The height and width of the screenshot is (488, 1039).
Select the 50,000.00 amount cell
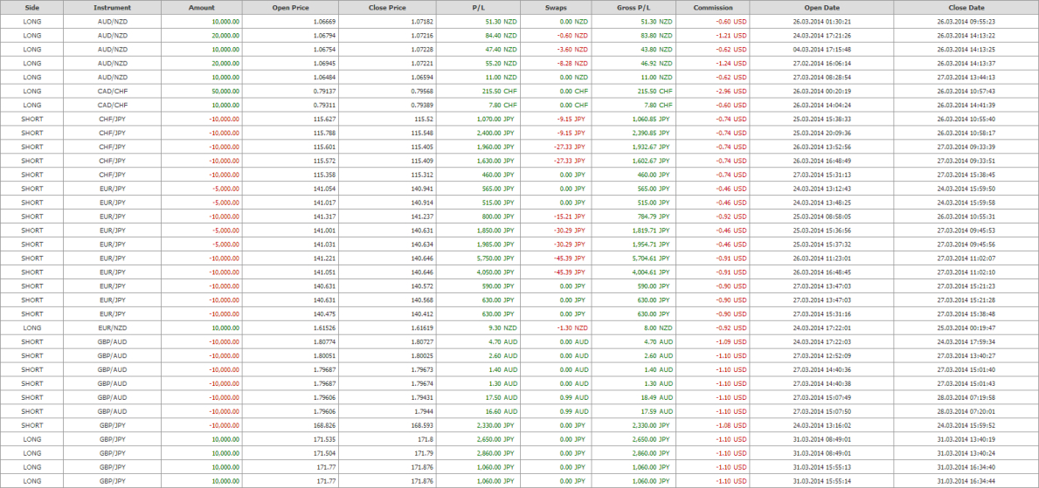(202, 92)
